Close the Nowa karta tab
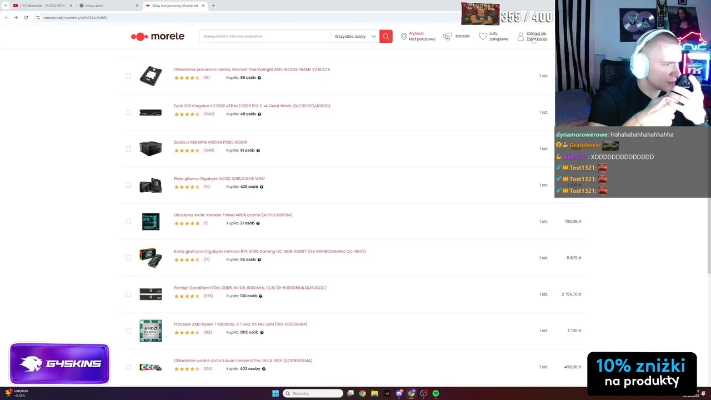The width and height of the screenshot is (711, 400). (x=137, y=6)
